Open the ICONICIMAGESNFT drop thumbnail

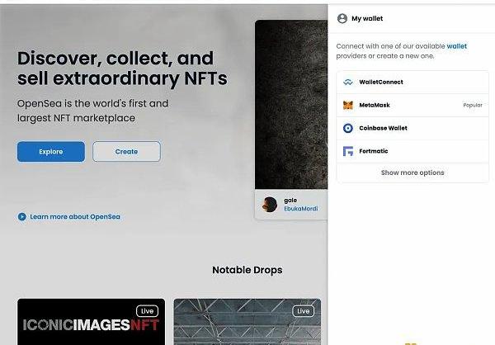[92, 322]
